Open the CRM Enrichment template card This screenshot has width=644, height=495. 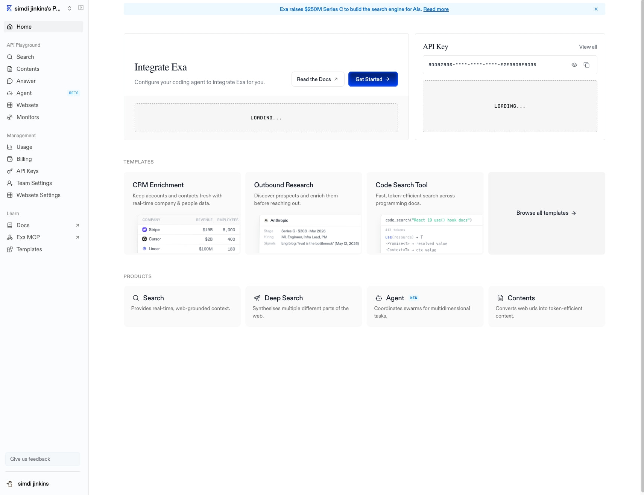[182, 213]
